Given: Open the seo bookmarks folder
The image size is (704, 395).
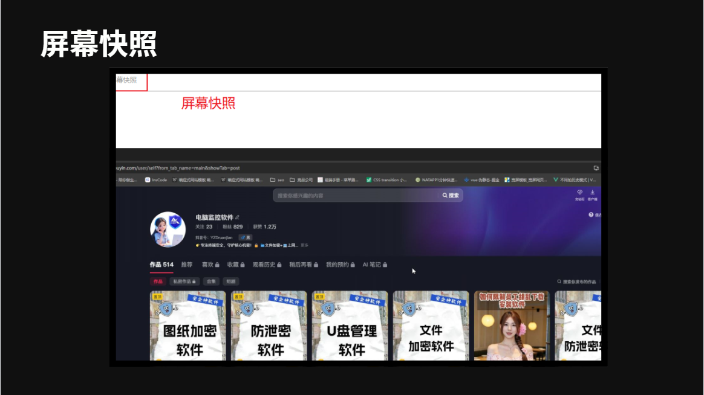Looking at the screenshot, I should (277, 180).
